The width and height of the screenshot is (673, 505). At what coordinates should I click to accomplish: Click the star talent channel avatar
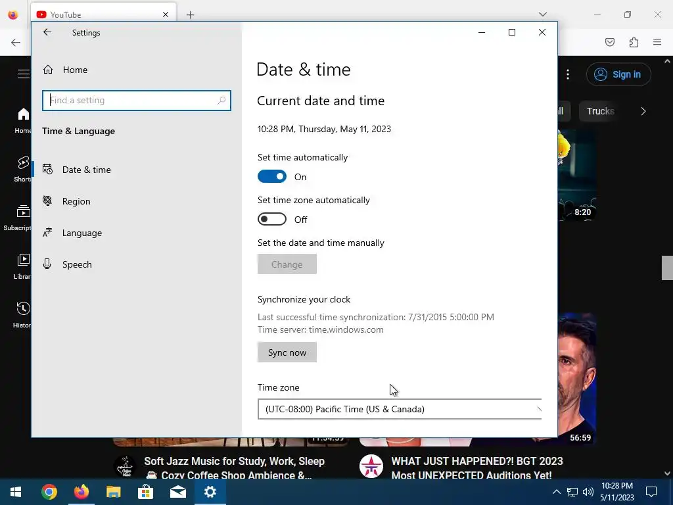tap(371, 466)
